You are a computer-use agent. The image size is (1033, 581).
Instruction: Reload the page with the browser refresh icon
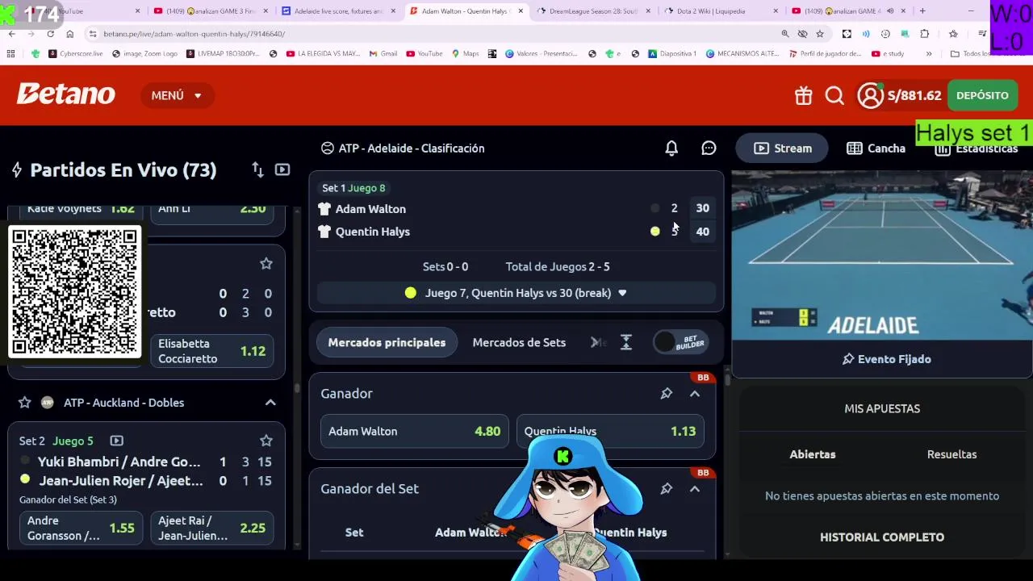point(50,34)
